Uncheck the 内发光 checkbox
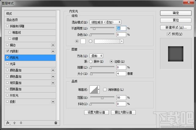Viewport: 196px width, 130px height. point(7,57)
